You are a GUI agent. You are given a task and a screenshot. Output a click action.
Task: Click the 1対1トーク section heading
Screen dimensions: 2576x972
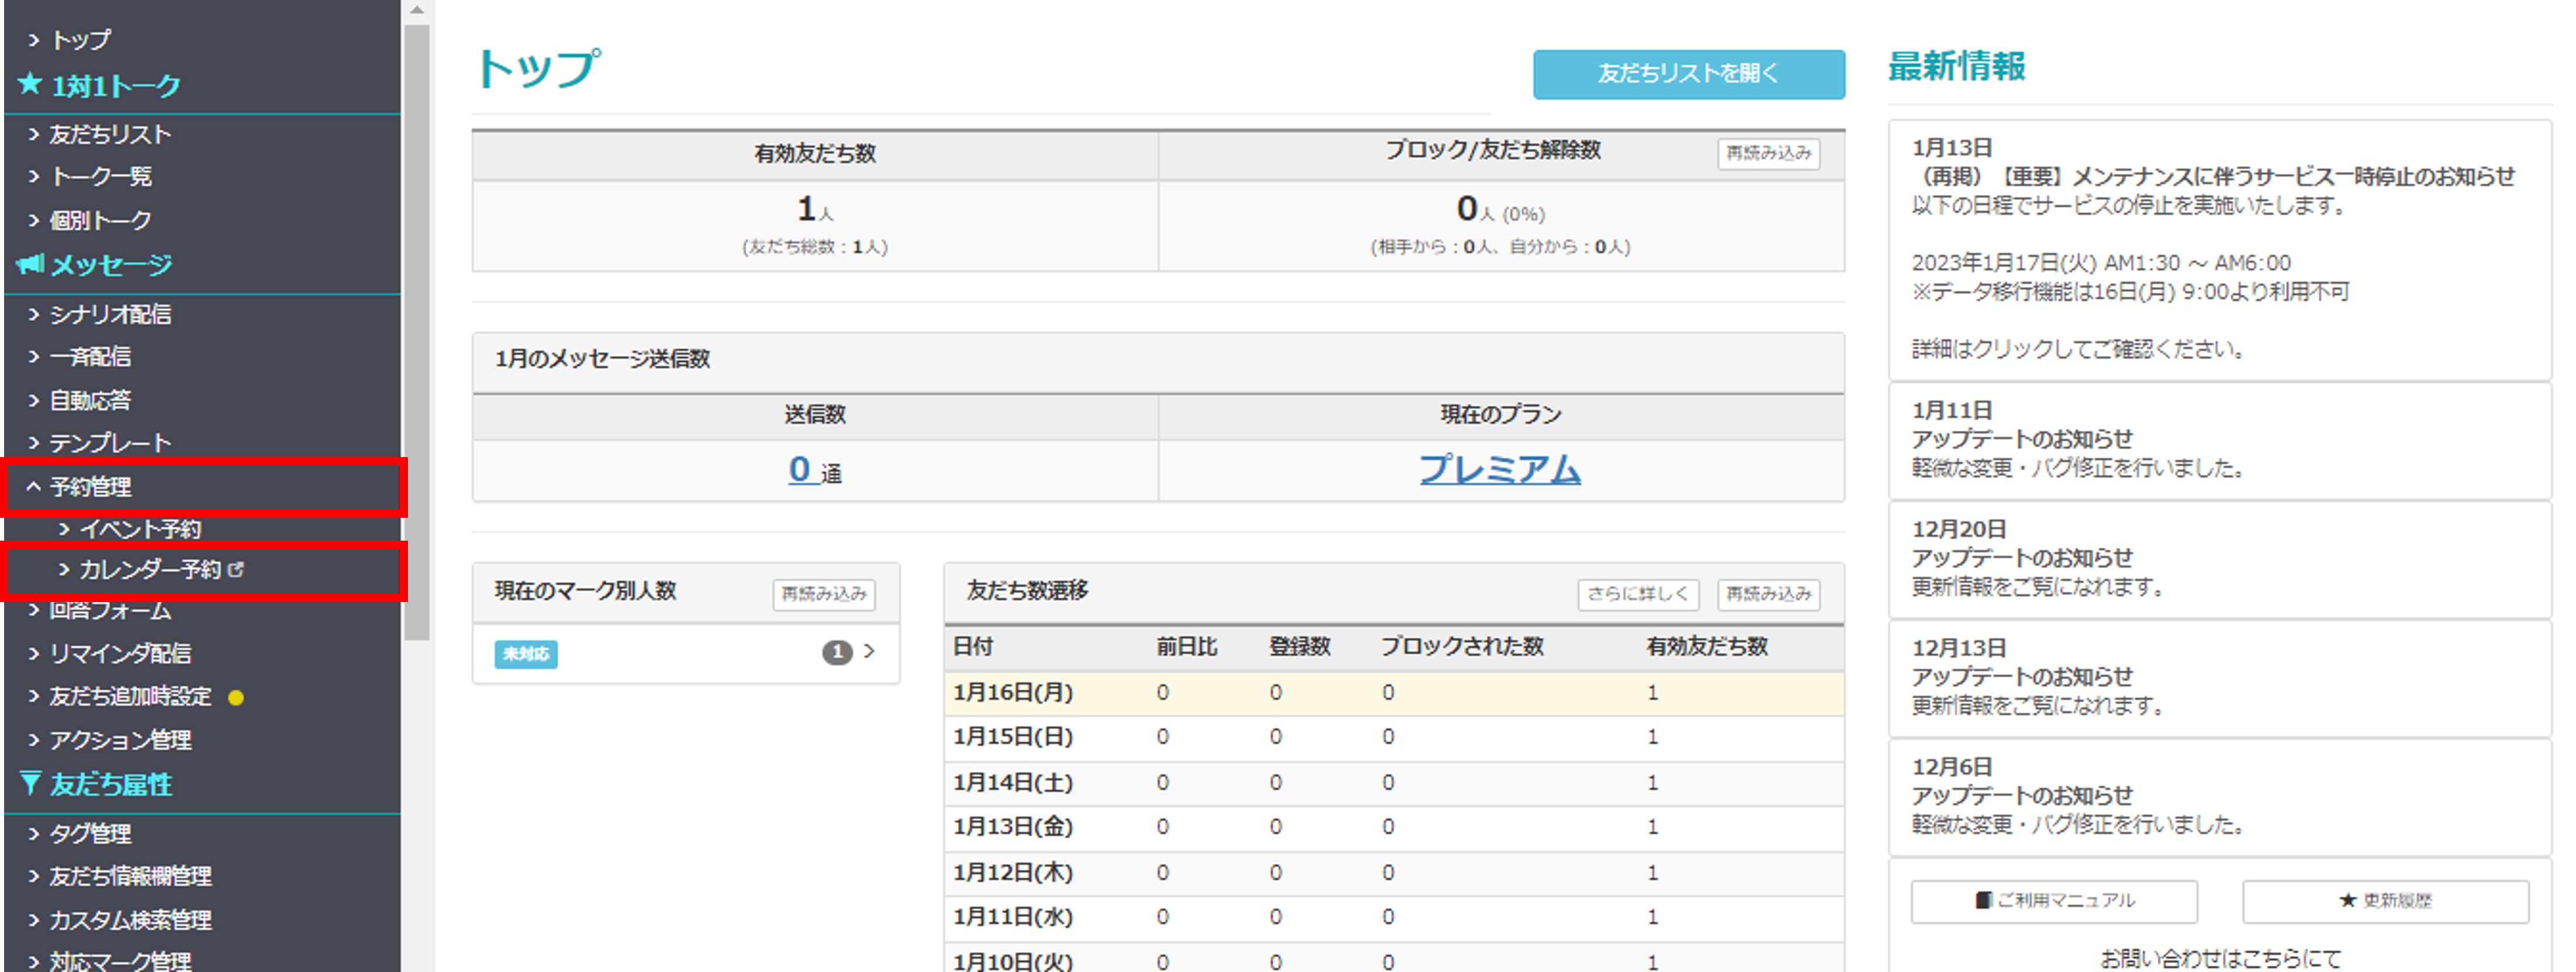pyautogui.click(x=115, y=86)
